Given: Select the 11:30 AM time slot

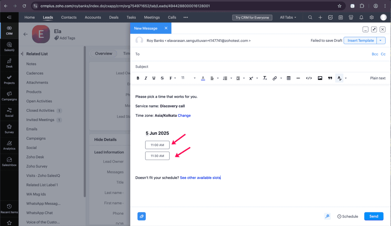Looking at the screenshot, I should coord(157,156).
